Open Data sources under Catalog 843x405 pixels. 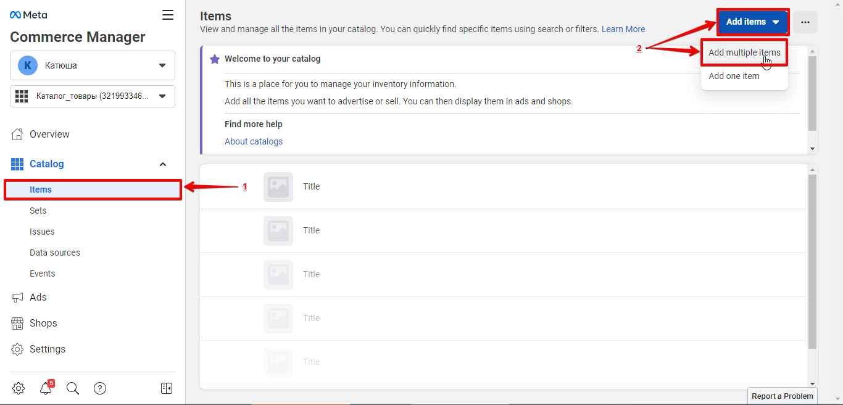click(x=55, y=253)
